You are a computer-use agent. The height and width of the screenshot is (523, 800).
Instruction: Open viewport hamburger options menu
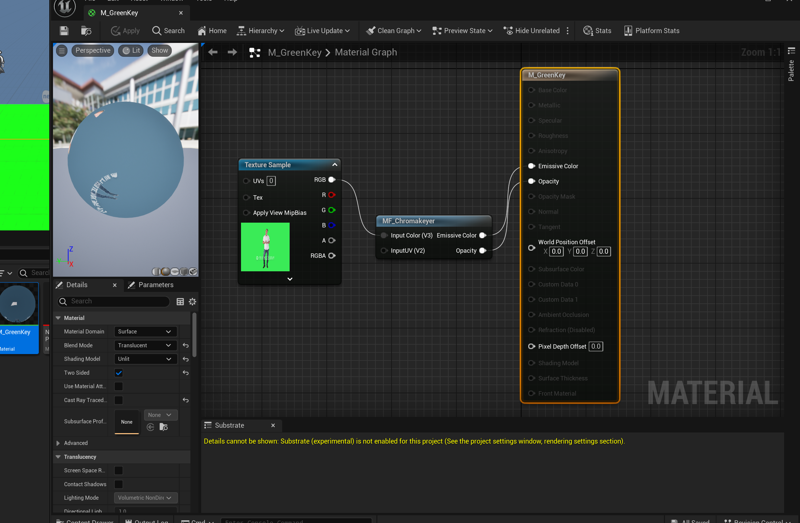[x=62, y=51]
